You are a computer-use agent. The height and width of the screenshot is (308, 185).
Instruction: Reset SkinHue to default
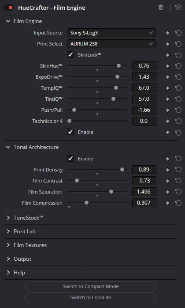[x=178, y=66]
